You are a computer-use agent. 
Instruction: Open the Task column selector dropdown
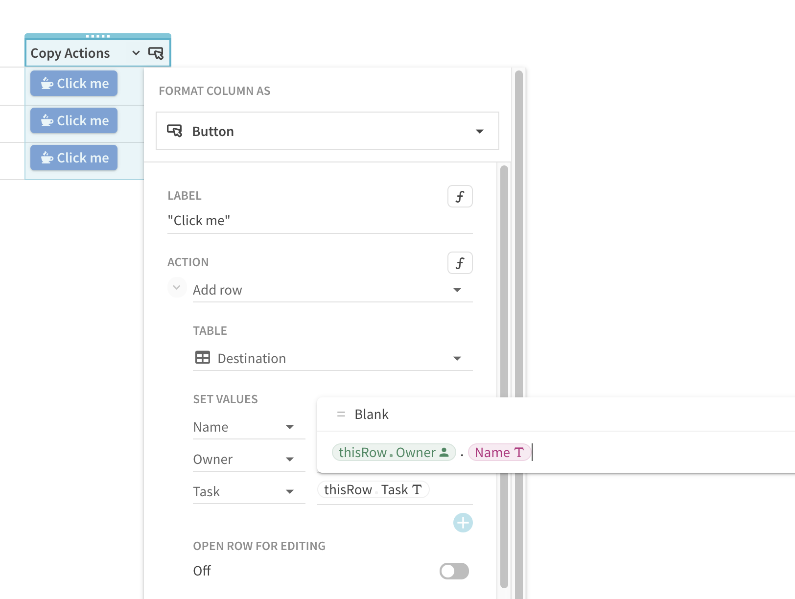tap(249, 492)
